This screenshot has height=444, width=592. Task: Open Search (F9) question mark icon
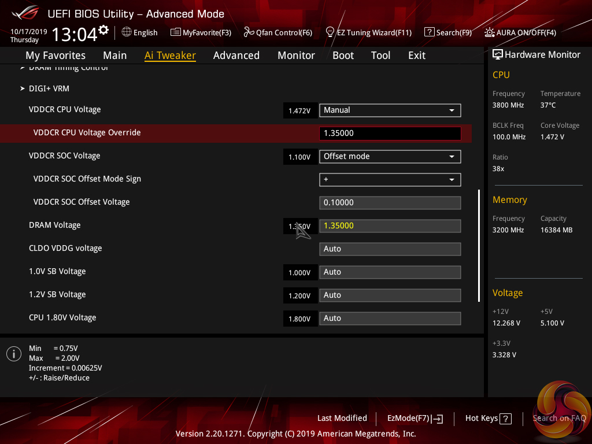[429, 32]
